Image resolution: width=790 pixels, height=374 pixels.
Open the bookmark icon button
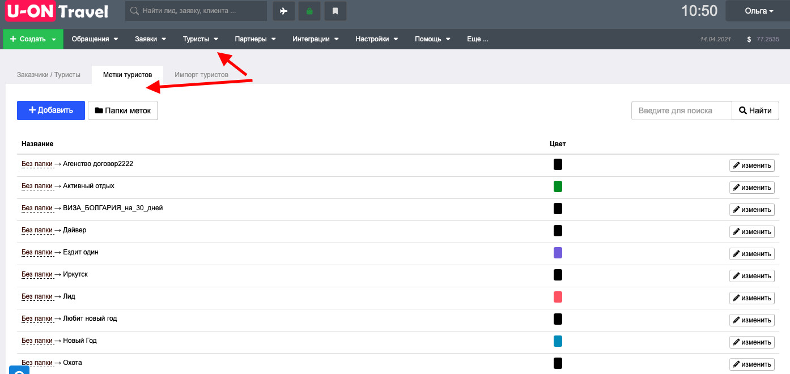[335, 11]
